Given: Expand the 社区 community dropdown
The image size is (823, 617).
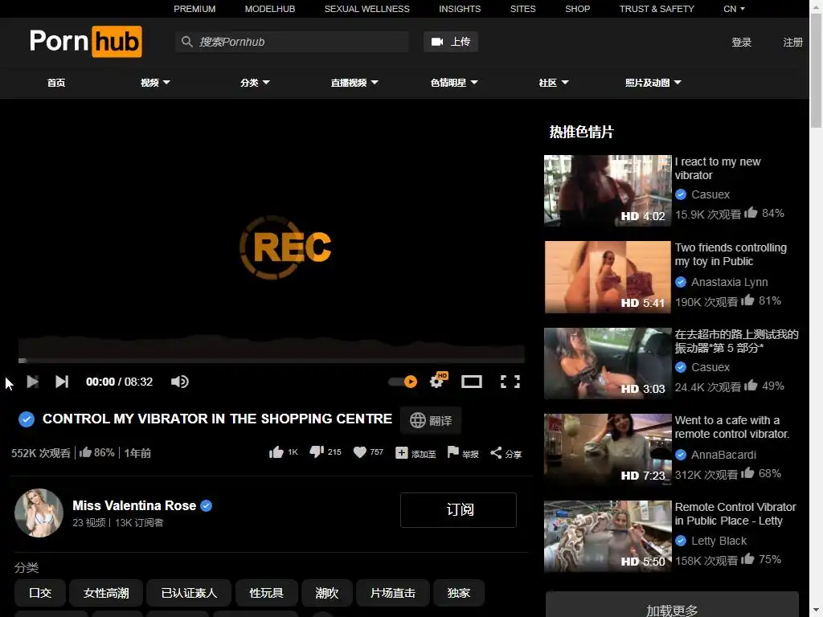Looking at the screenshot, I should click(554, 83).
